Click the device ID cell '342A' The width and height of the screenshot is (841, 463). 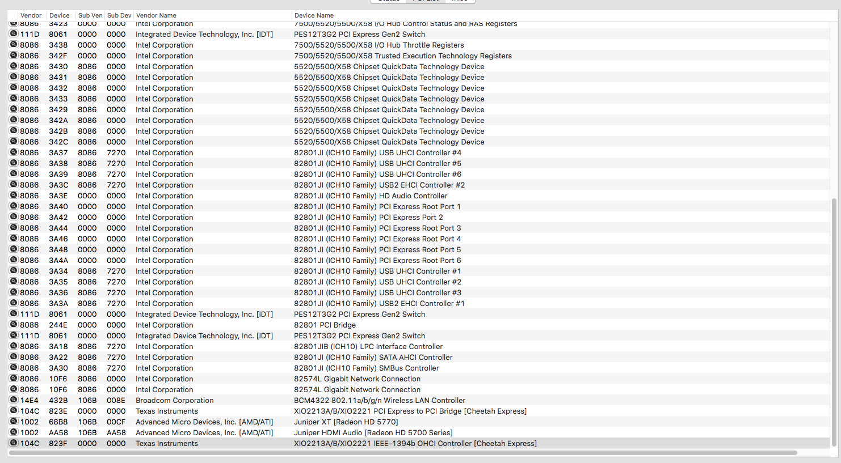58,120
